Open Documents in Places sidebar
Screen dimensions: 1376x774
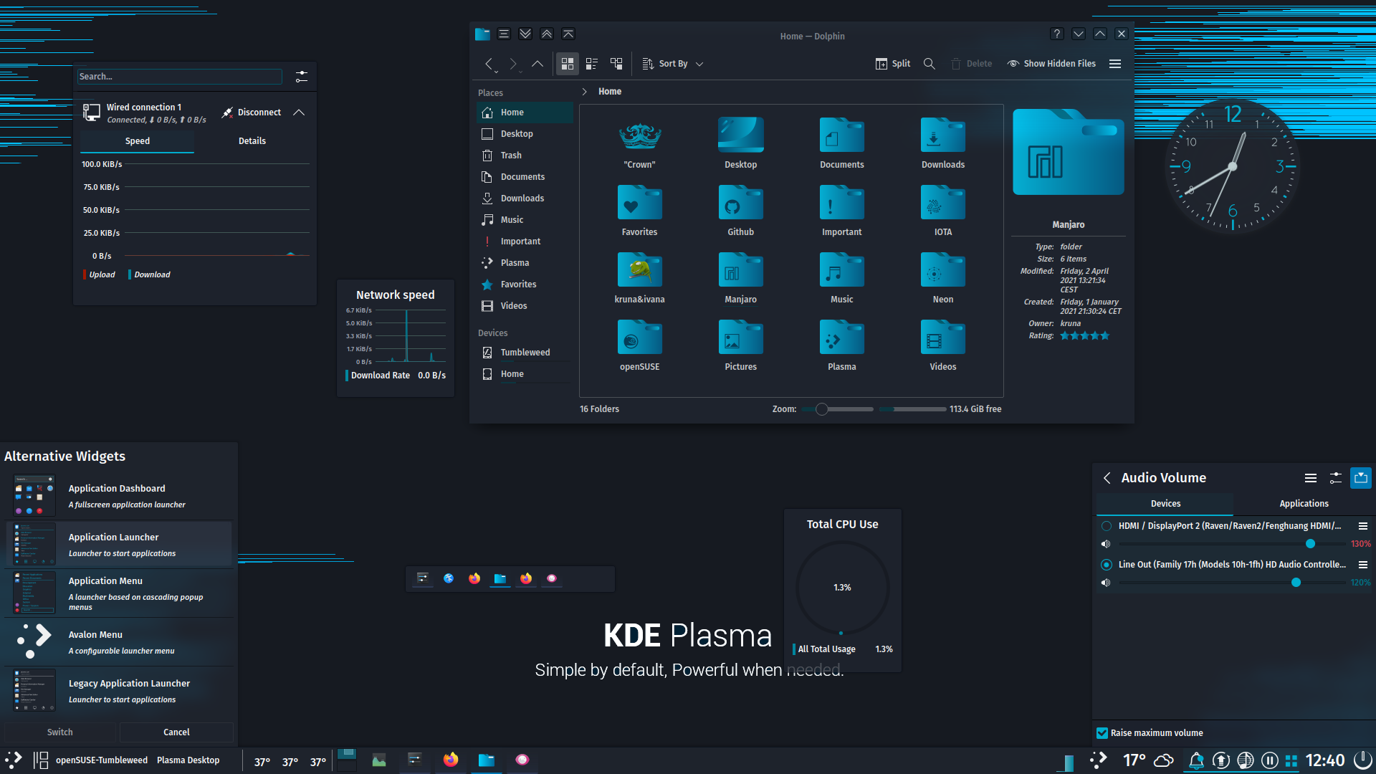(x=525, y=177)
